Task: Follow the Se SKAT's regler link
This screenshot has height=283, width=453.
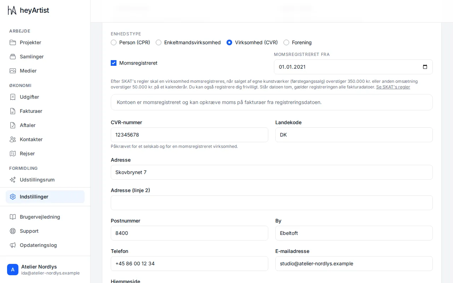Action: coord(393,87)
